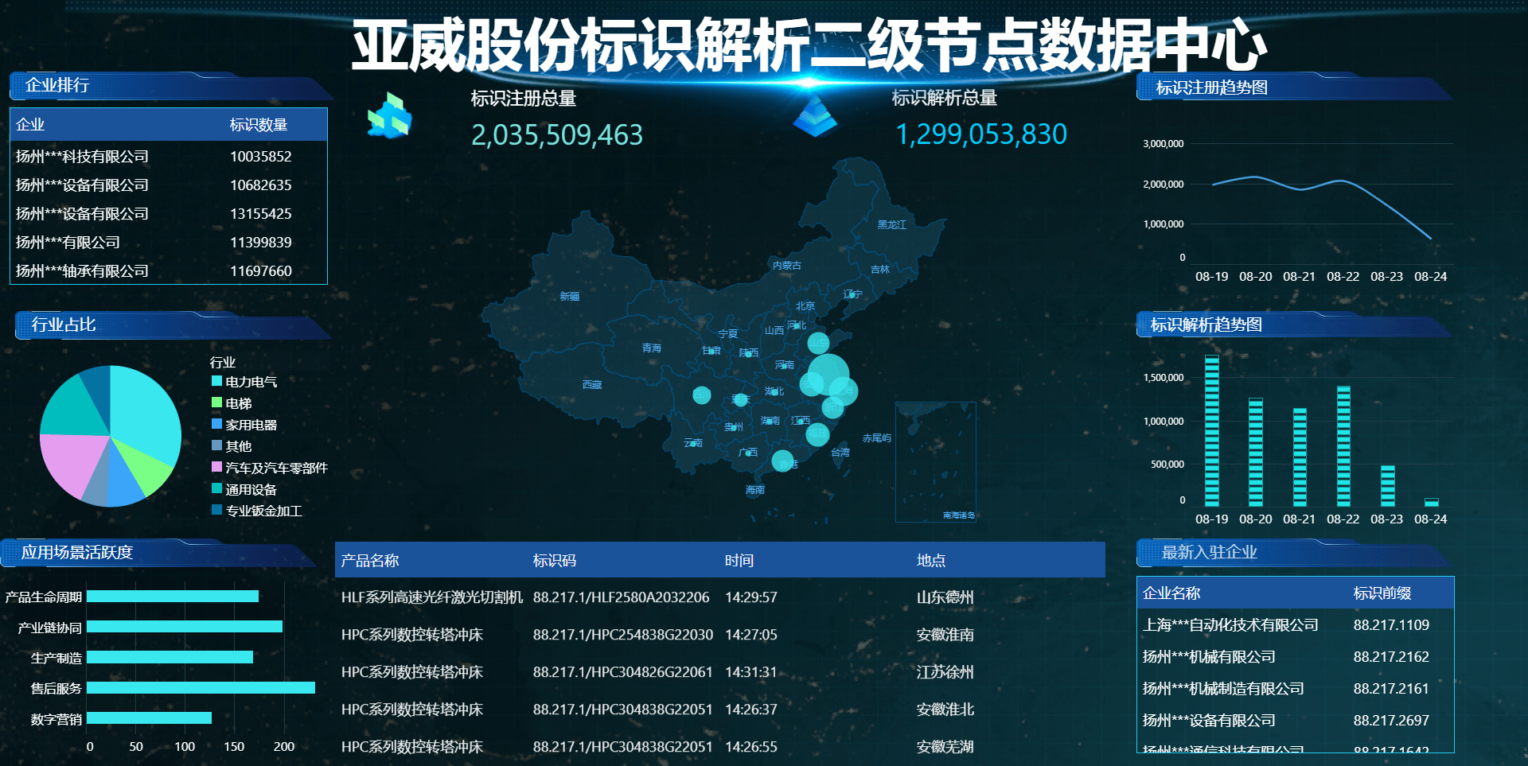
Task: Click the 产品名称 column header
Action: tap(370, 561)
